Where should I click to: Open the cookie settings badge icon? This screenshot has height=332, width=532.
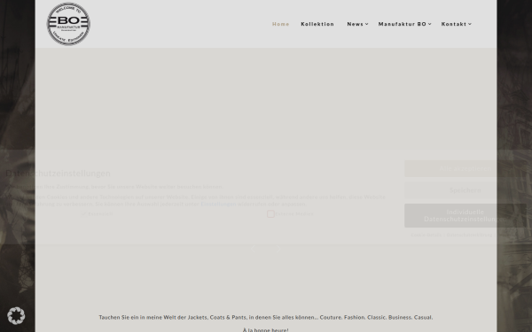[16, 315]
